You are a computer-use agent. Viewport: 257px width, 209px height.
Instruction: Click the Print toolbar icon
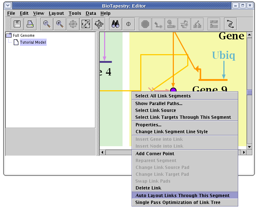pyautogui.click(x=30, y=24)
